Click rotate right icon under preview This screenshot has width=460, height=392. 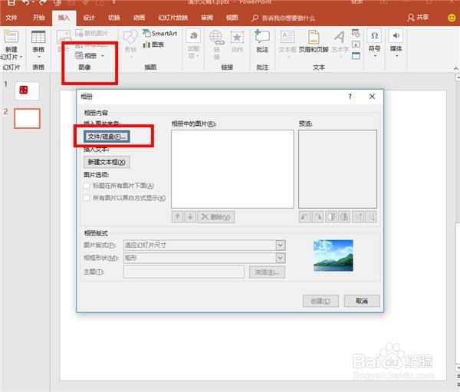click(x=317, y=217)
